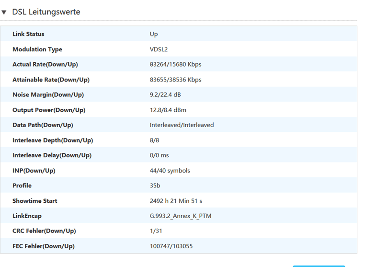
Task: Select the 83264/15680 Kbps value
Action: click(x=175, y=64)
